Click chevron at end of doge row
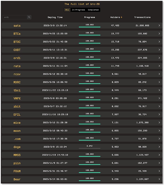The width and height of the screenshot is (165, 186). point(159,147)
